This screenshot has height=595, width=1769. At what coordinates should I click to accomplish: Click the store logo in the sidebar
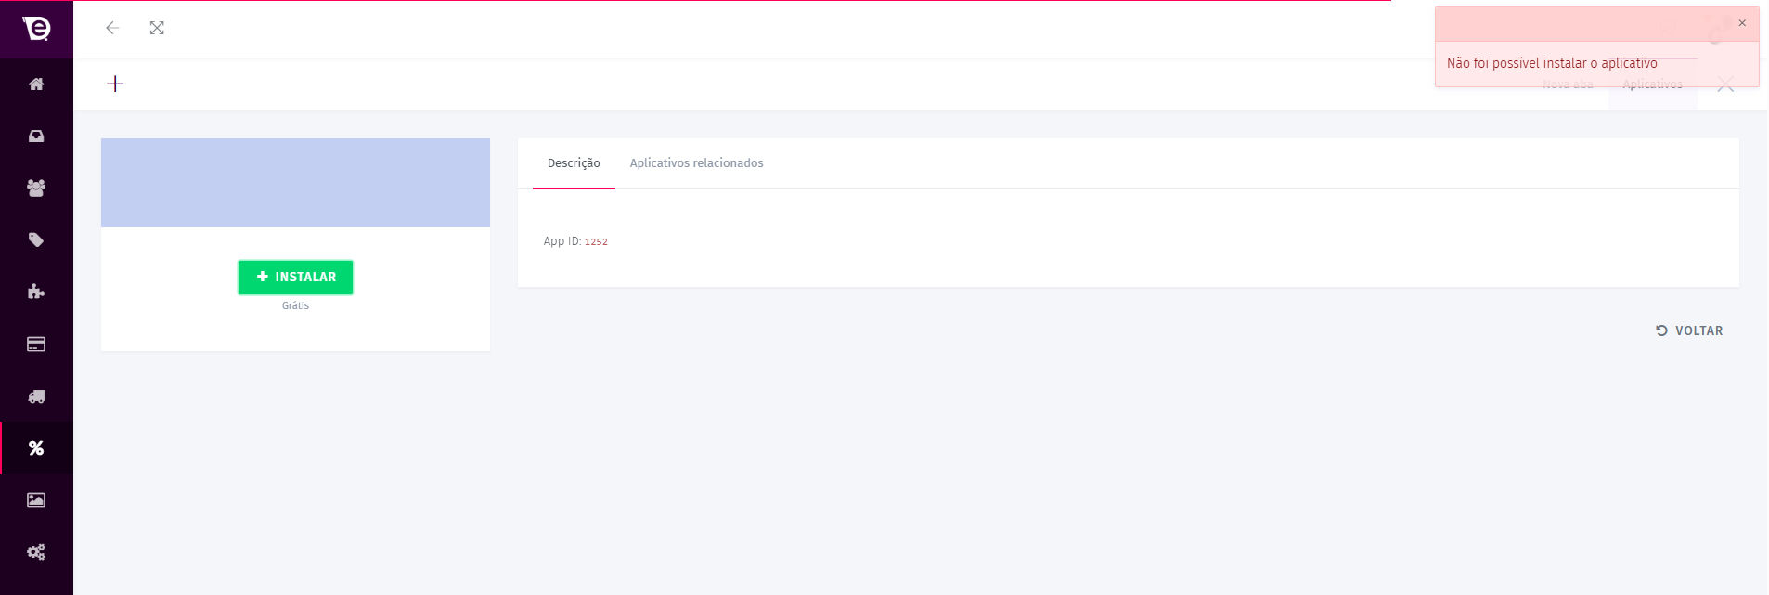point(36,29)
